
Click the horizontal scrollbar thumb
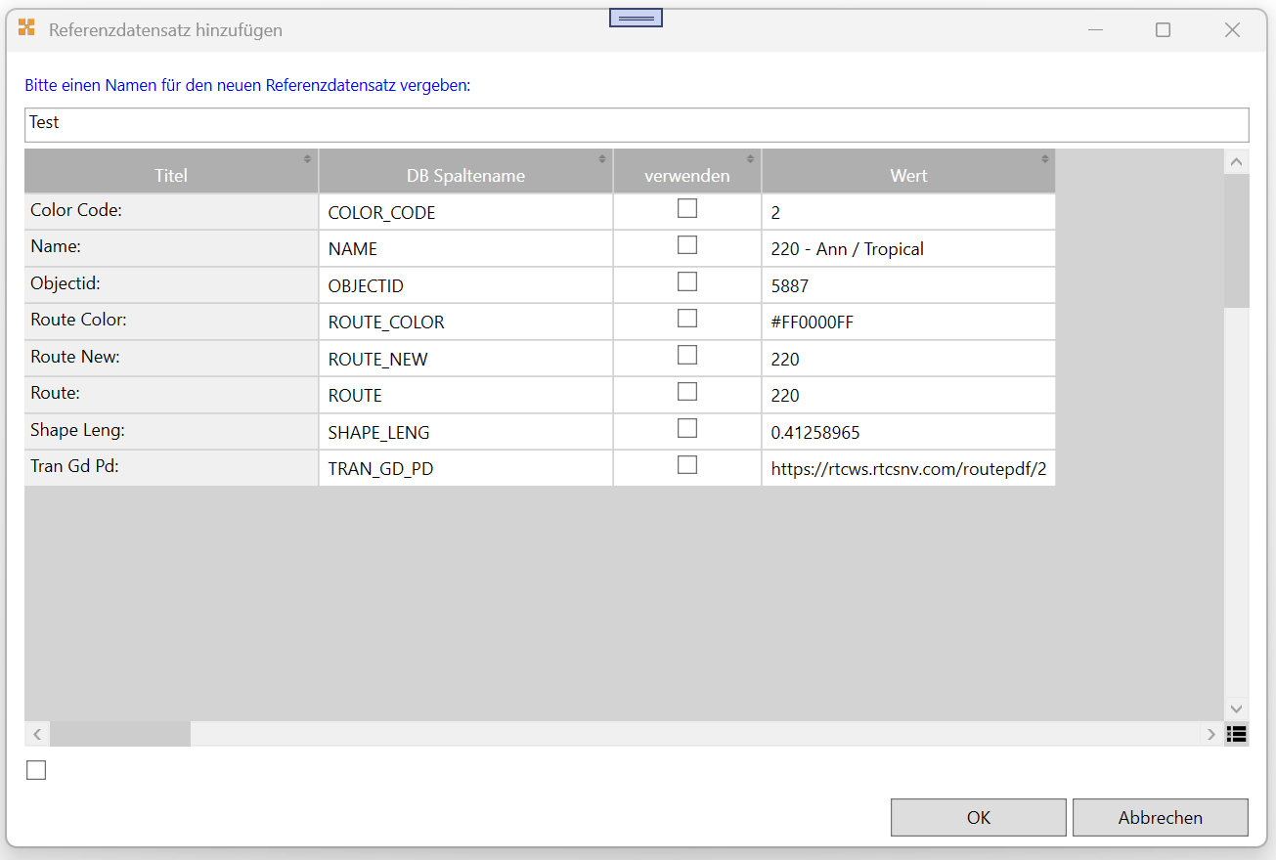(x=120, y=734)
